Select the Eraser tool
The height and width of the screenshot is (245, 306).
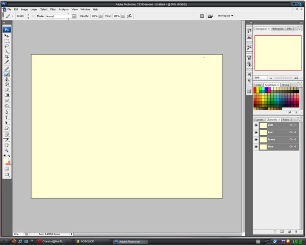click(x=7, y=90)
